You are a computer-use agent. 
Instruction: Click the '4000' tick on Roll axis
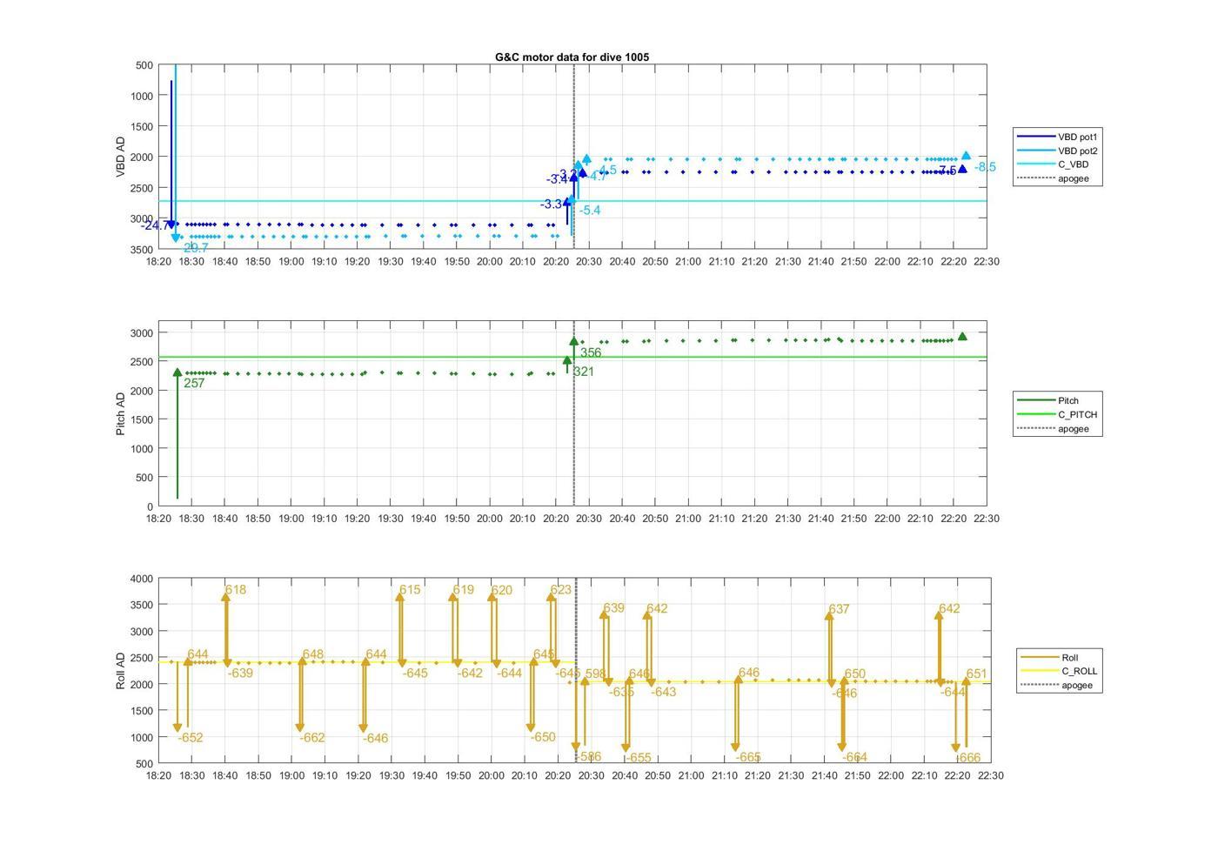click(142, 579)
